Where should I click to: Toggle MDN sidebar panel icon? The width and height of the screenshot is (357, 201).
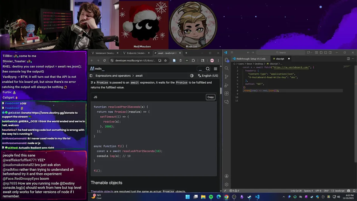pyautogui.click(x=91, y=76)
